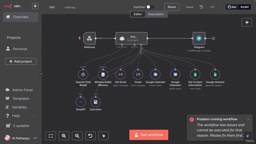Open the Gmail send message node
Viewport: 256px width, 144px height.
pyautogui.click(x=138, y=74)
